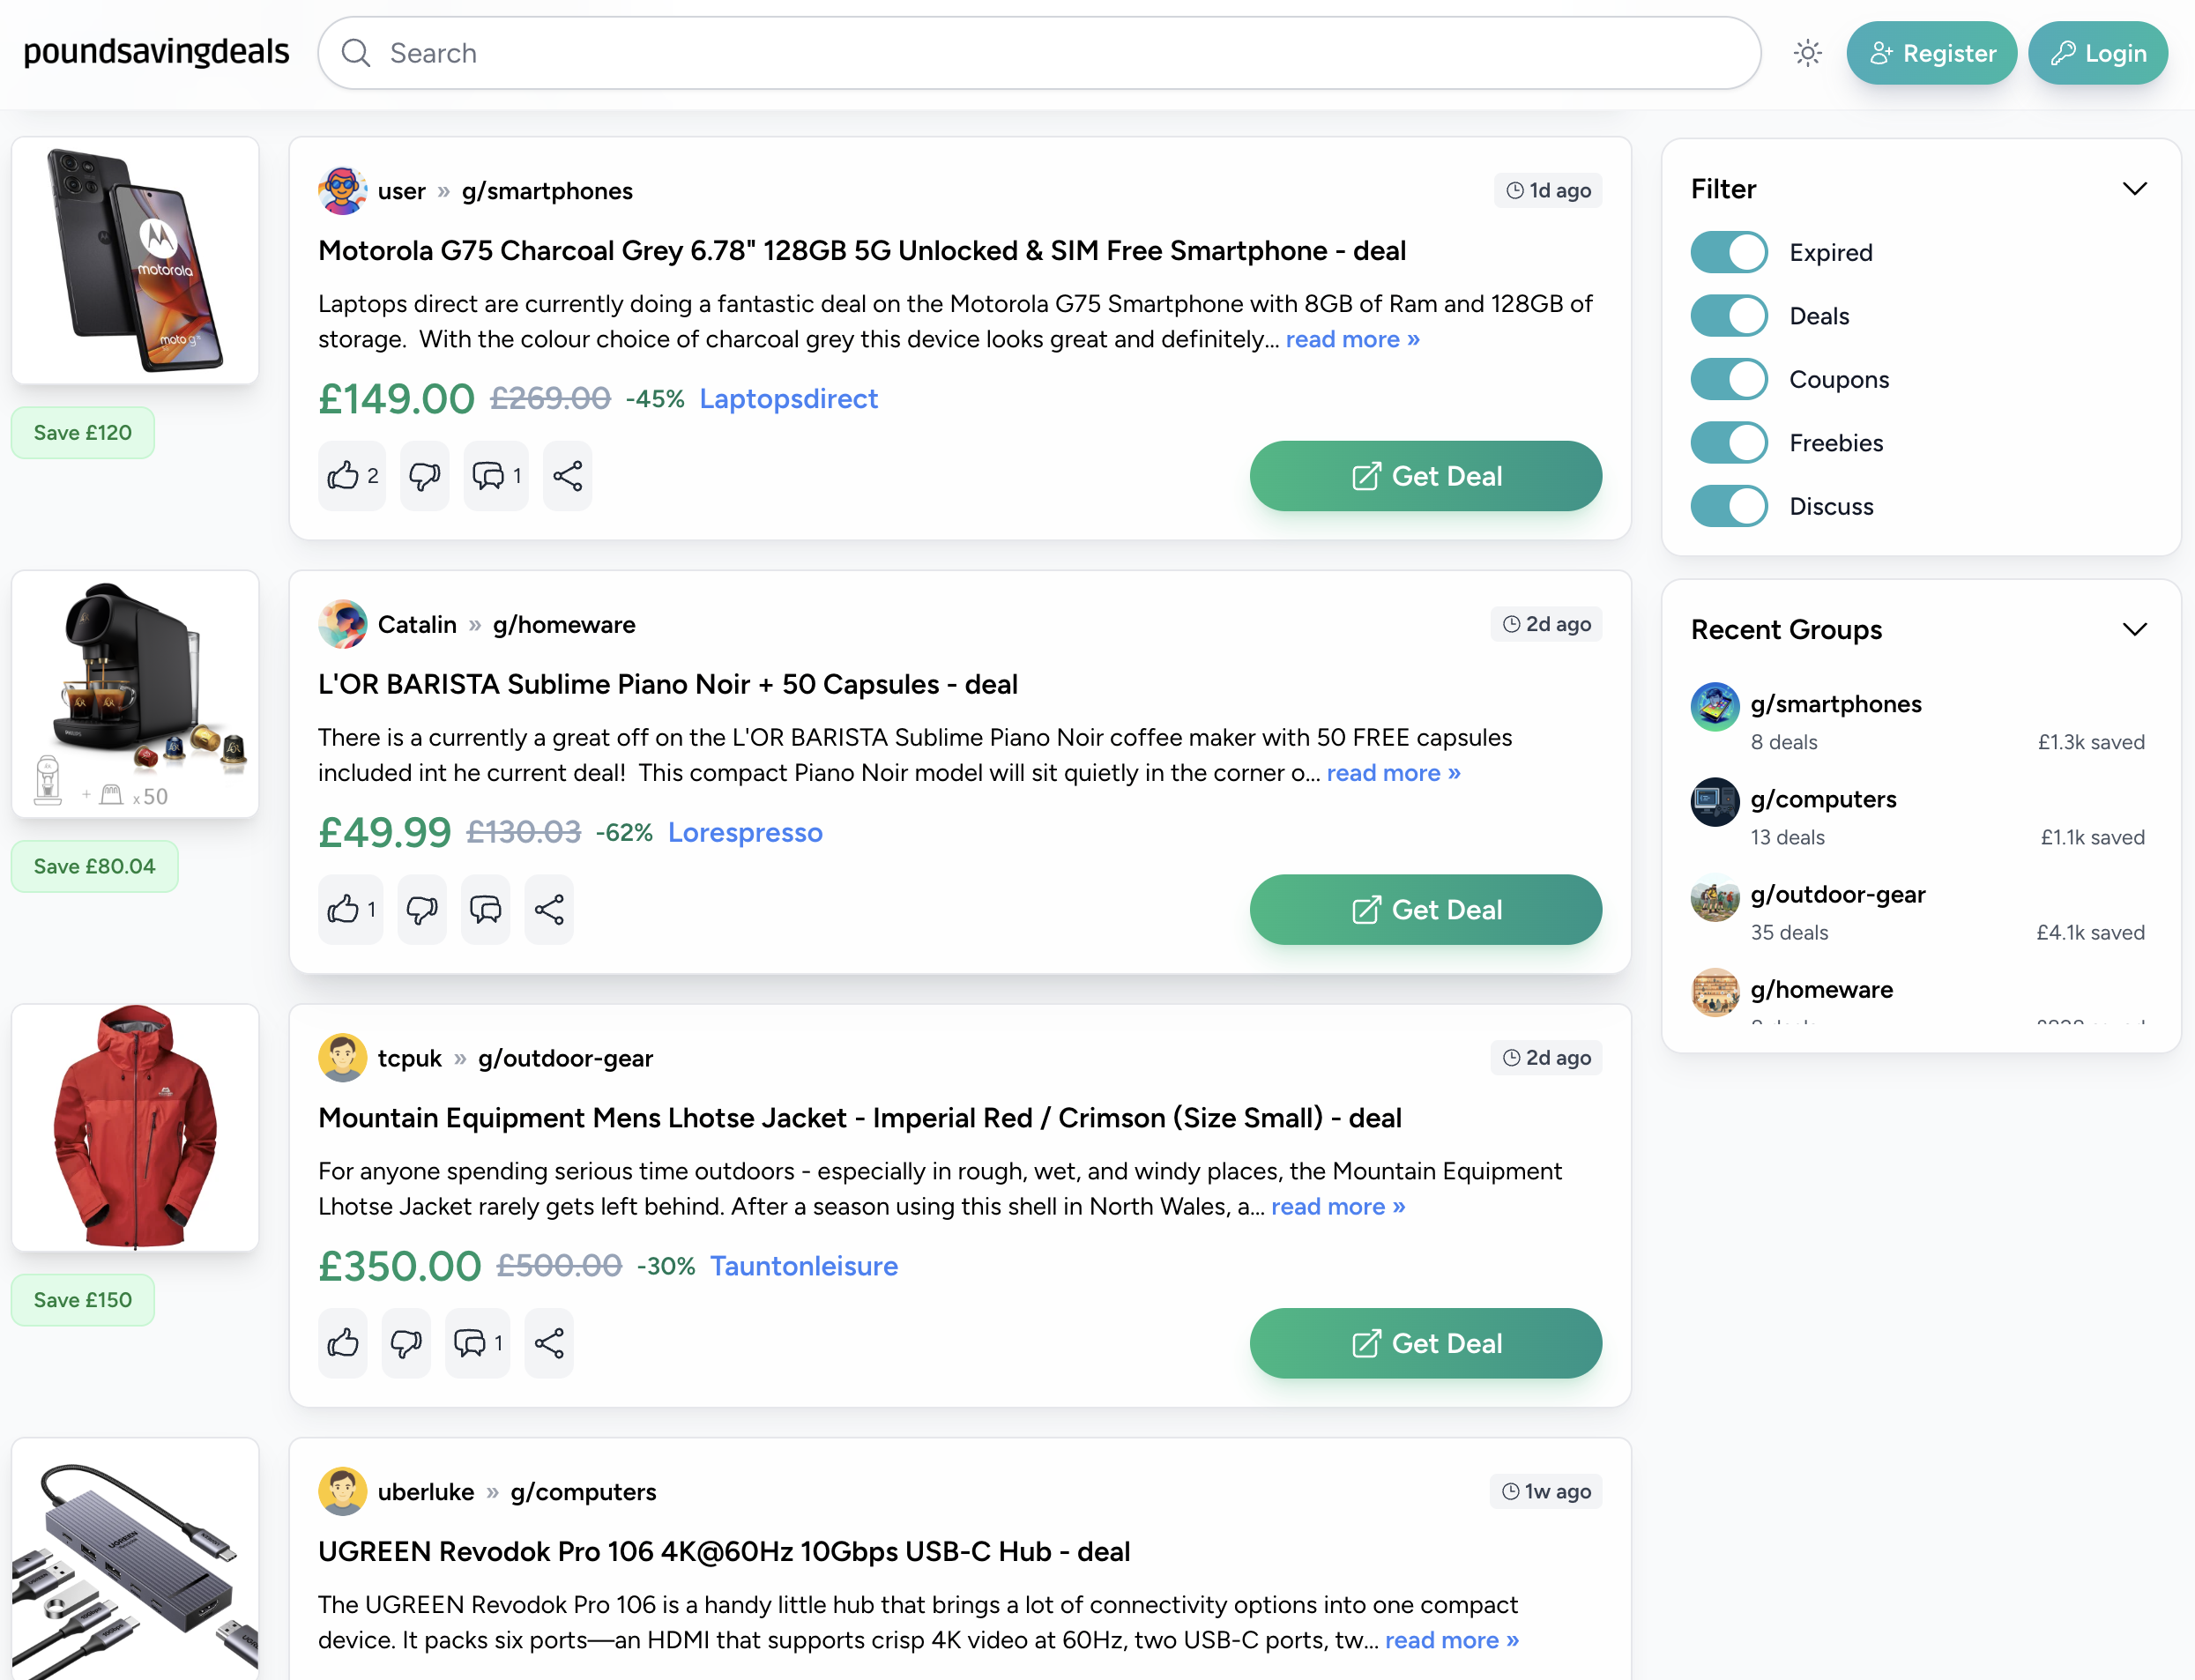Open comments on the Motorola G75 deal

tap(495, 476)
